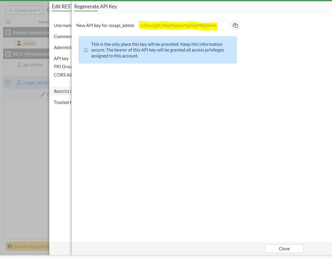Collapse the System Administrator group
The image size is (332, 258).
[8, 33]
